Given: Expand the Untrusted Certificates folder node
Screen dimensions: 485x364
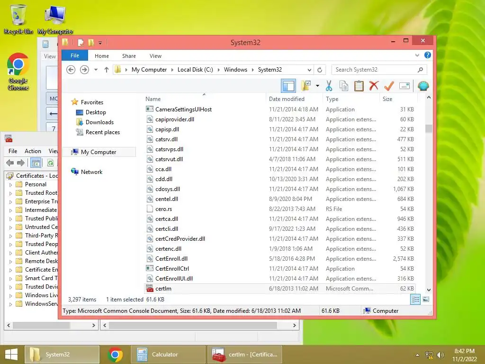Looking at the screenshot, I should pyautogui.click(x=11, y=227).
